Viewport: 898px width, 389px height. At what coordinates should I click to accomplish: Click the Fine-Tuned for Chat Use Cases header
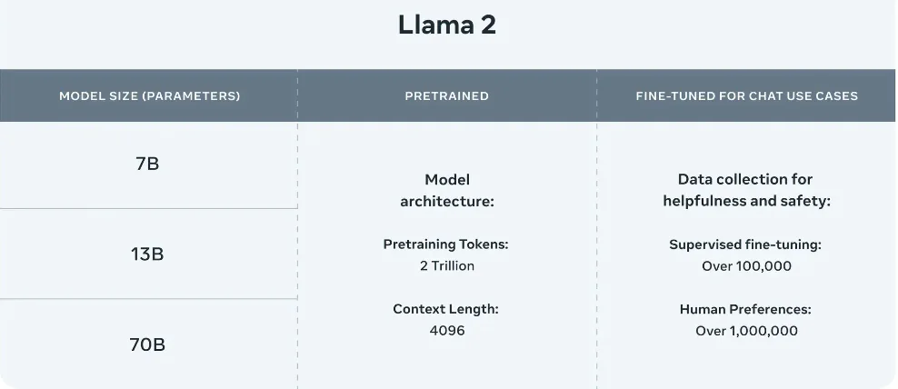pos(746,95)
